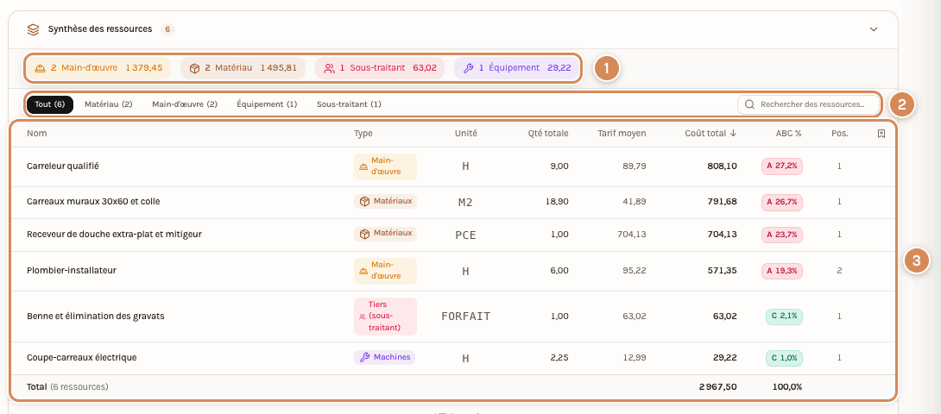Image resolution: width=941 pixels, height=414 pixels.
Task: Click the 2 967,50 grand total value
Action: click(717, 387)
